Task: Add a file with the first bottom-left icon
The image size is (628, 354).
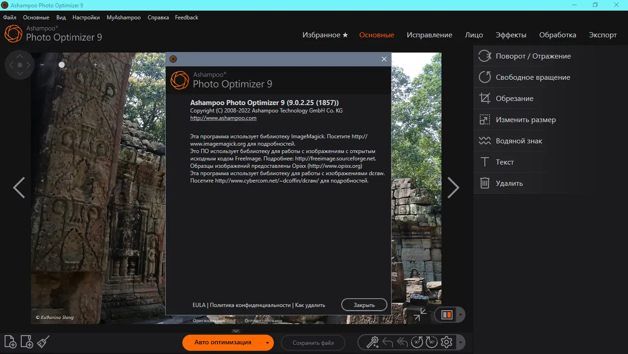Action: 10,342
